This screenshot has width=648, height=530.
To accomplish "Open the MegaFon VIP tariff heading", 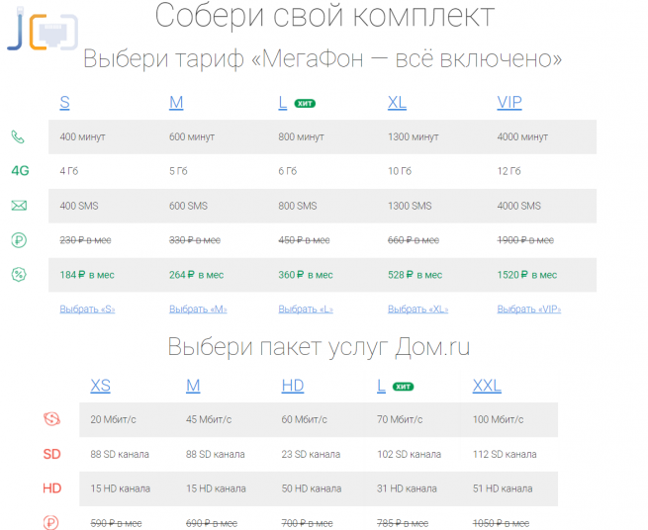I will (x=509, y=103).
